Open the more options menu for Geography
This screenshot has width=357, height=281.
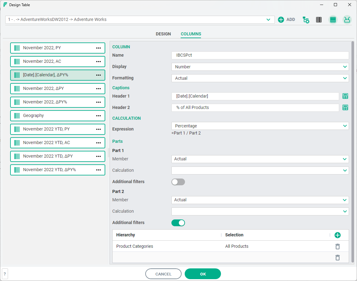98,116
